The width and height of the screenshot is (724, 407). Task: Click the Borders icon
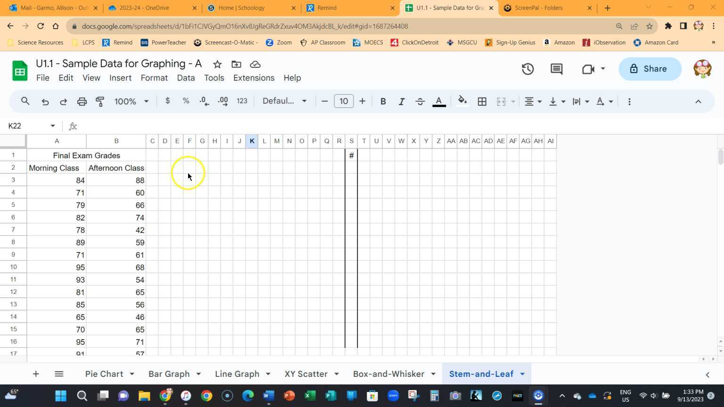482,101
